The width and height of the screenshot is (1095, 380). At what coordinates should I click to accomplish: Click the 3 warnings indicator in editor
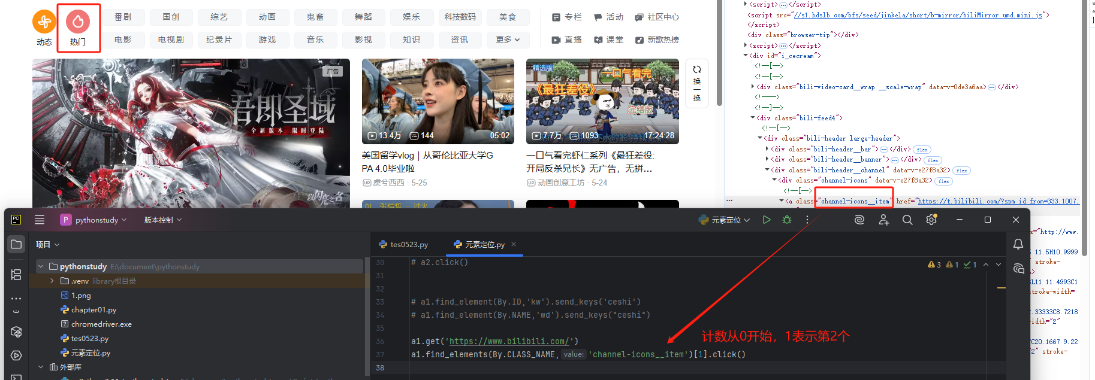point(934,265)
